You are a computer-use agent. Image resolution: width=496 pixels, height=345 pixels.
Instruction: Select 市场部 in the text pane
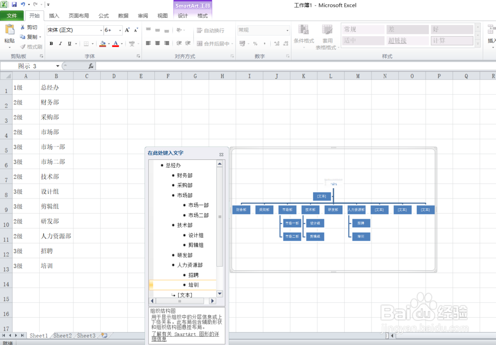tap(185, 196)
